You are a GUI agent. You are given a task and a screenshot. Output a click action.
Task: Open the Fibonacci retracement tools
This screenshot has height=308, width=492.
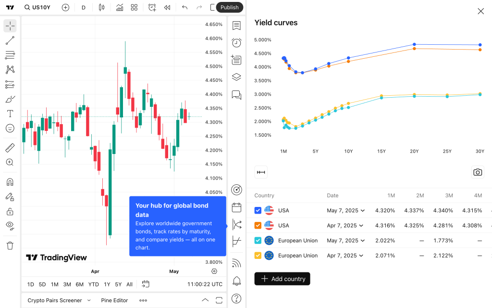10,55
